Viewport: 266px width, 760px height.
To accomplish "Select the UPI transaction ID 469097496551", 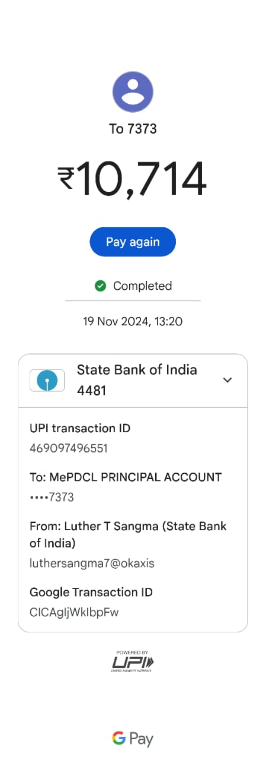I will pyautogui.click(x=69, y=448).
